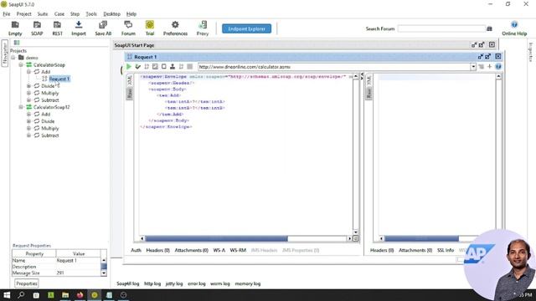The image size is (536, 301).
Task: Open the Forum toolbar icon
Action: (128, 28)
